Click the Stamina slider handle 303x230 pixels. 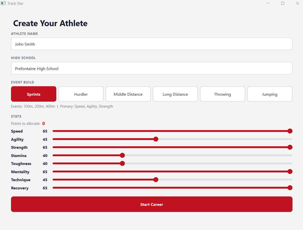(x=122, y=155)
